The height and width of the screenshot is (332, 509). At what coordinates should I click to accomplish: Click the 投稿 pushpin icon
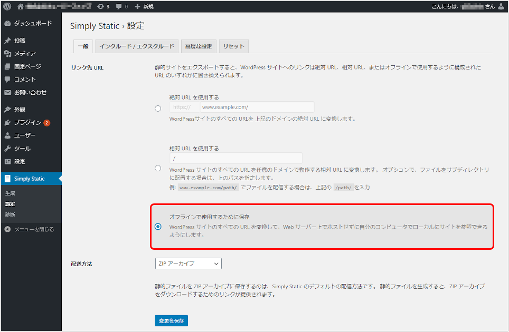pyautogui.click(x=7, y=41)
